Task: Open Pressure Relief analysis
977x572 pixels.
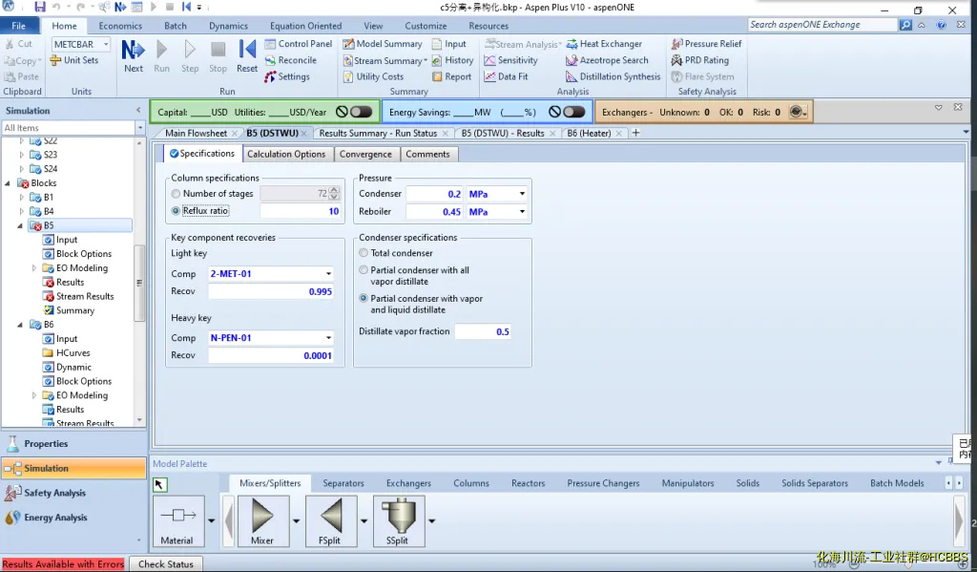Action: click(x=706, y=44)
